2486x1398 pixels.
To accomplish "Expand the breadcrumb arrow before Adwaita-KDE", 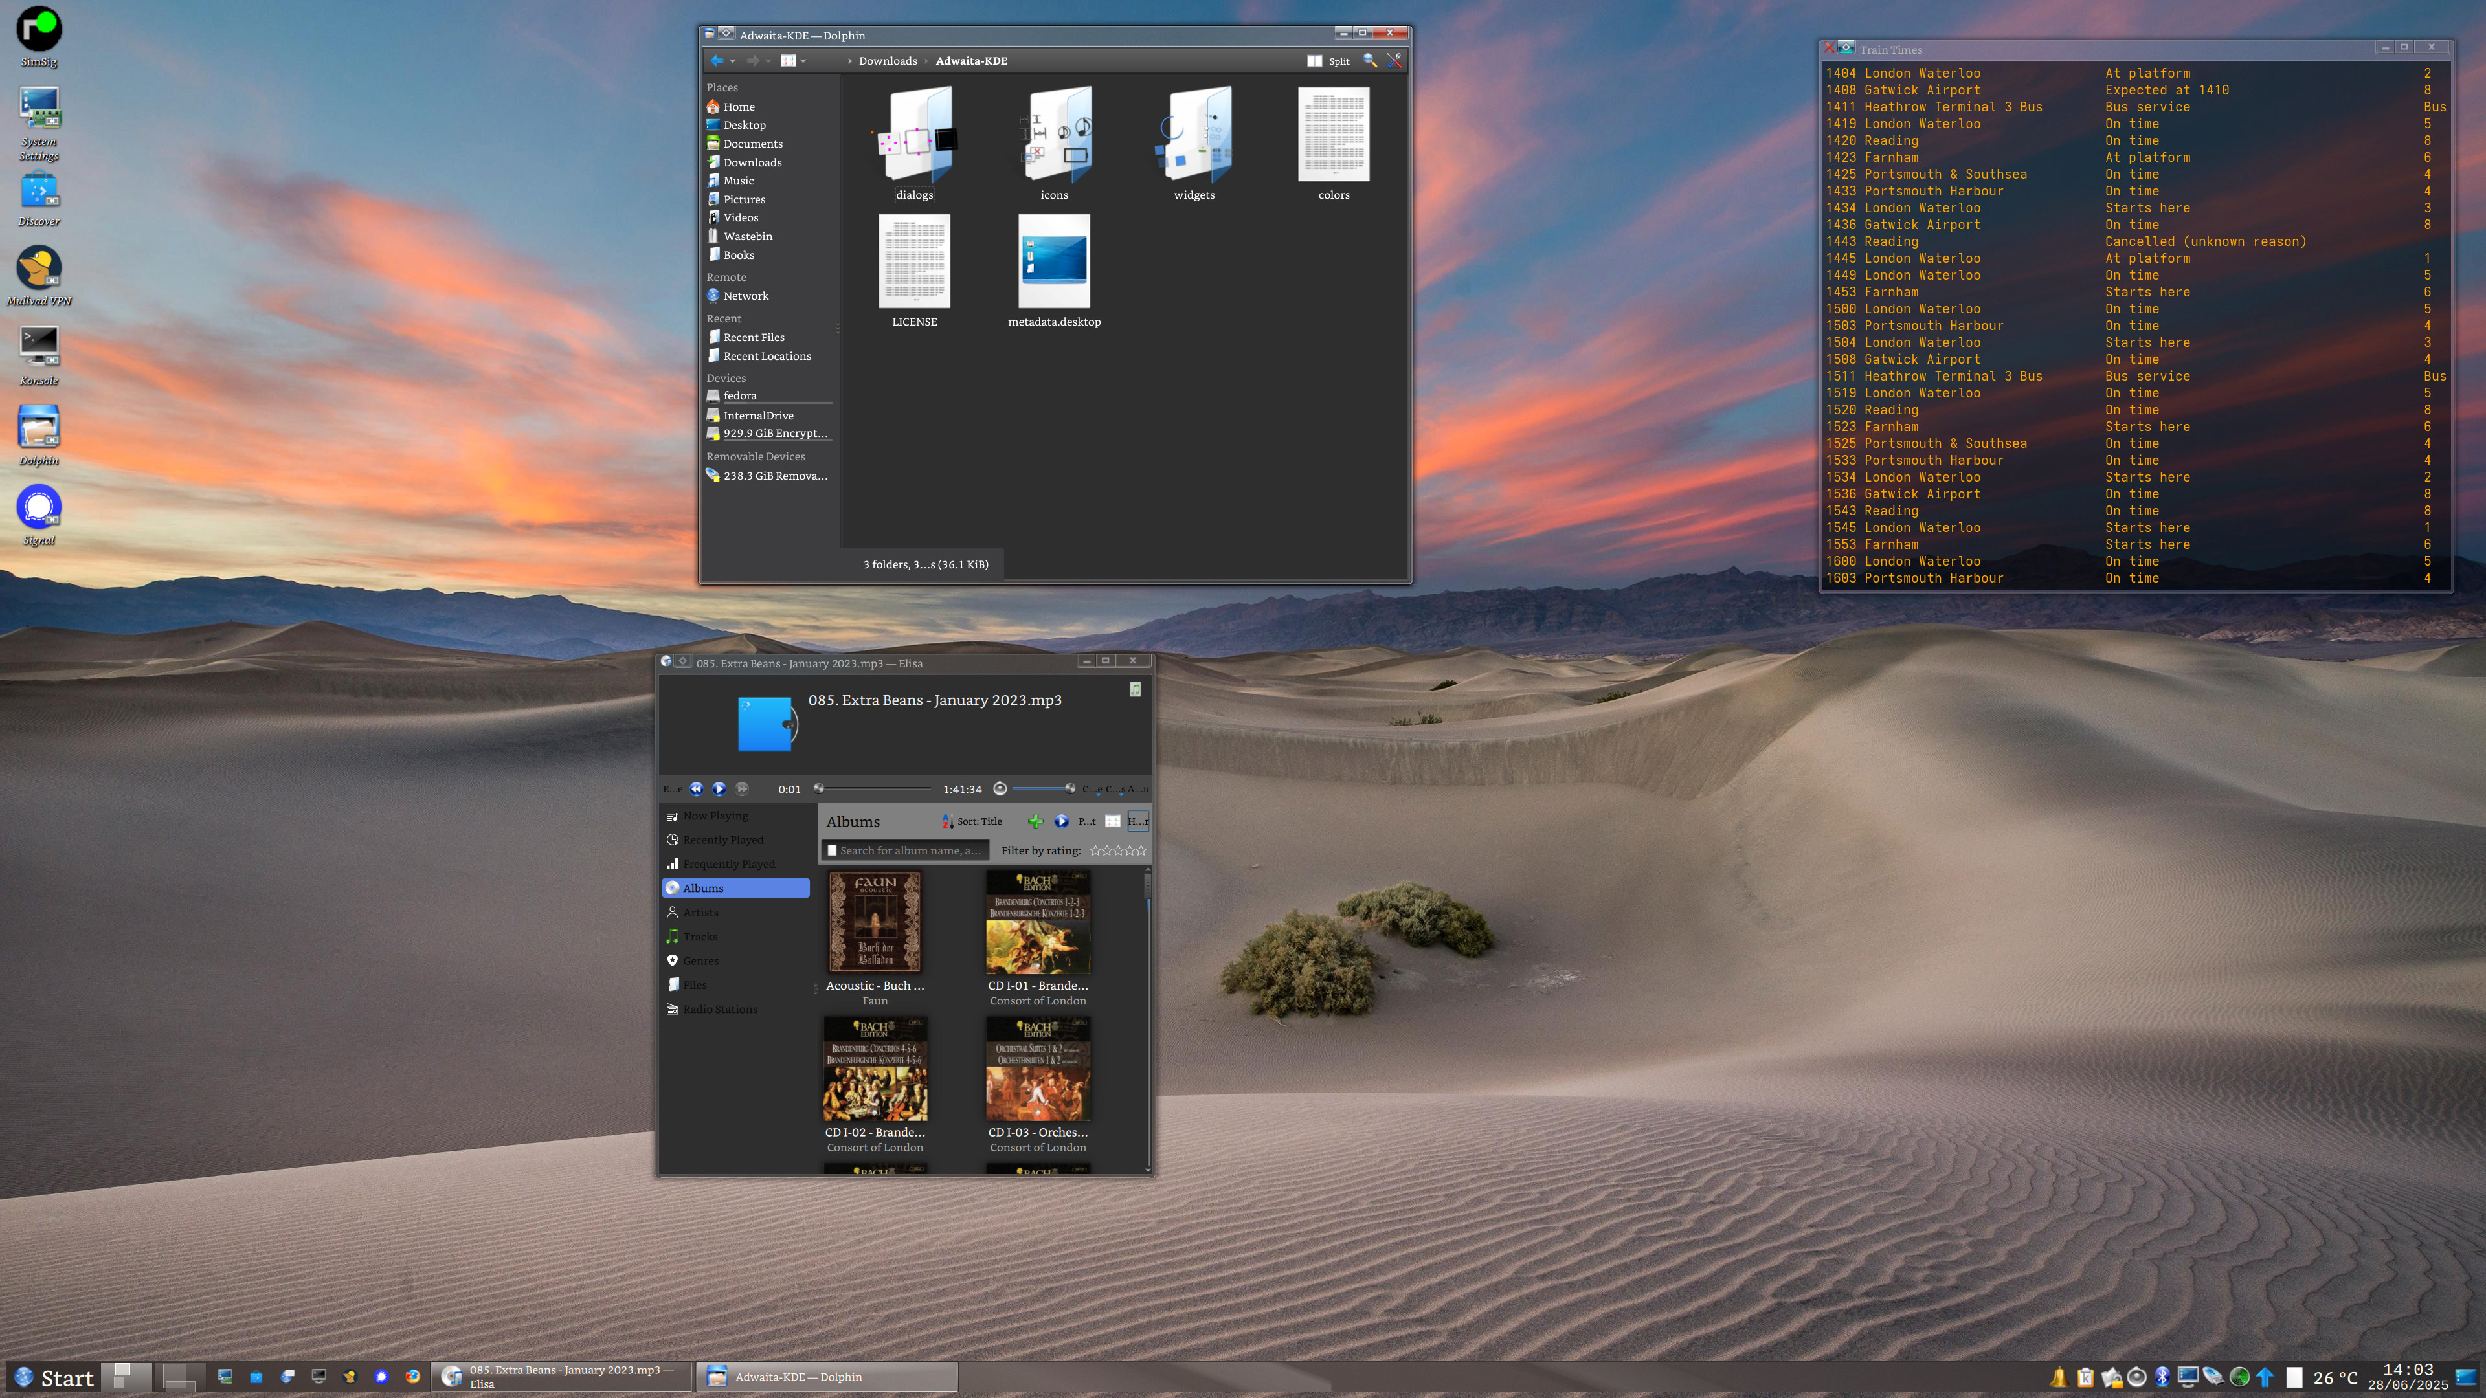I will click(926, 61).
